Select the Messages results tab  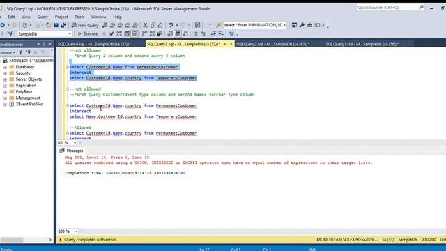72,151
